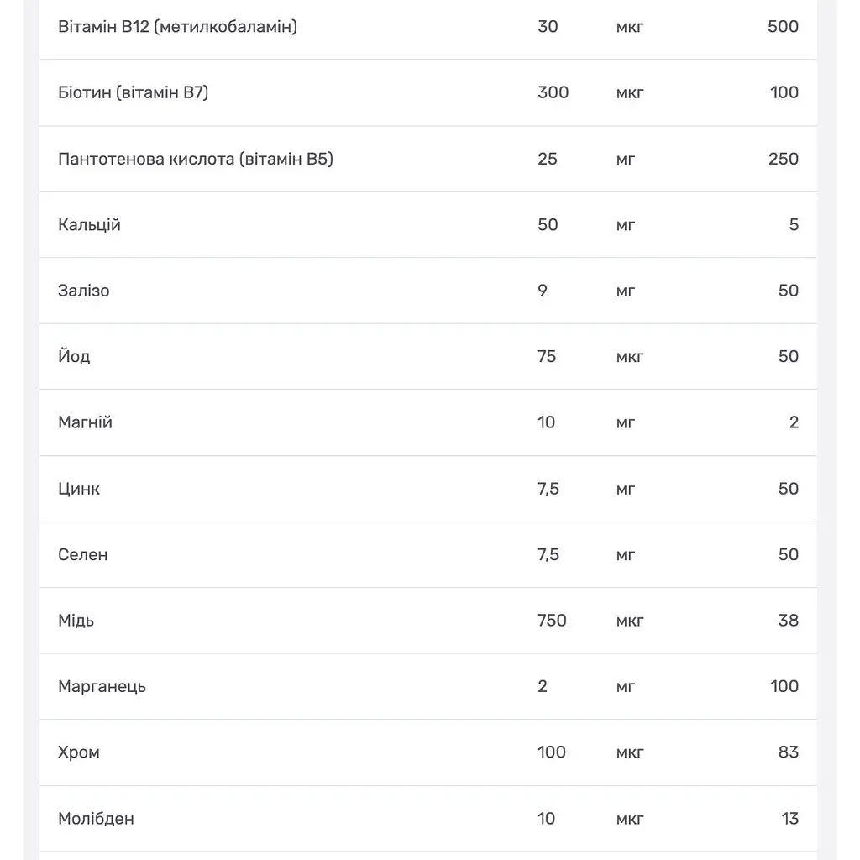Image resolution: width=860 pixels, height=860 pixels.
Task: Click the 500 percent value for B12
Action: pos(783,26)
